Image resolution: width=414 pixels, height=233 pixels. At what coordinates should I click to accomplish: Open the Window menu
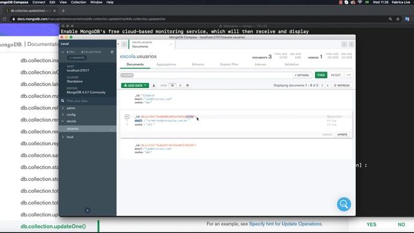[96, 2]
